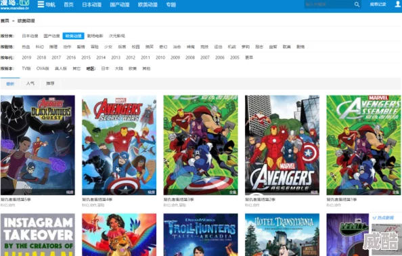Filter genre by 动作

pos(67,47)
